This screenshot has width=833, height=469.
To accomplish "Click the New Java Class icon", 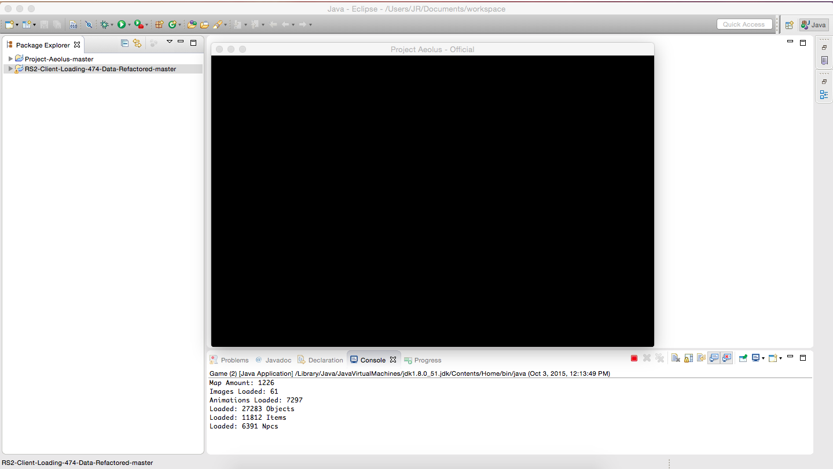I will tap(173, 24).
